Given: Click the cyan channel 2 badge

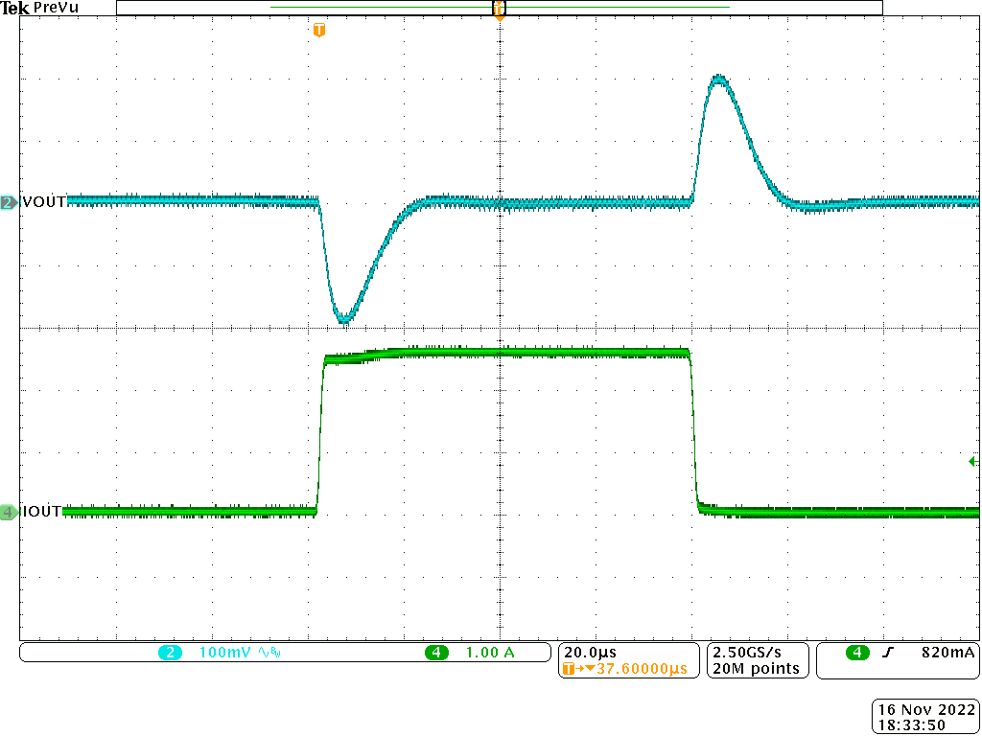Looking at the screenshot, I should [x=6, y=201].
